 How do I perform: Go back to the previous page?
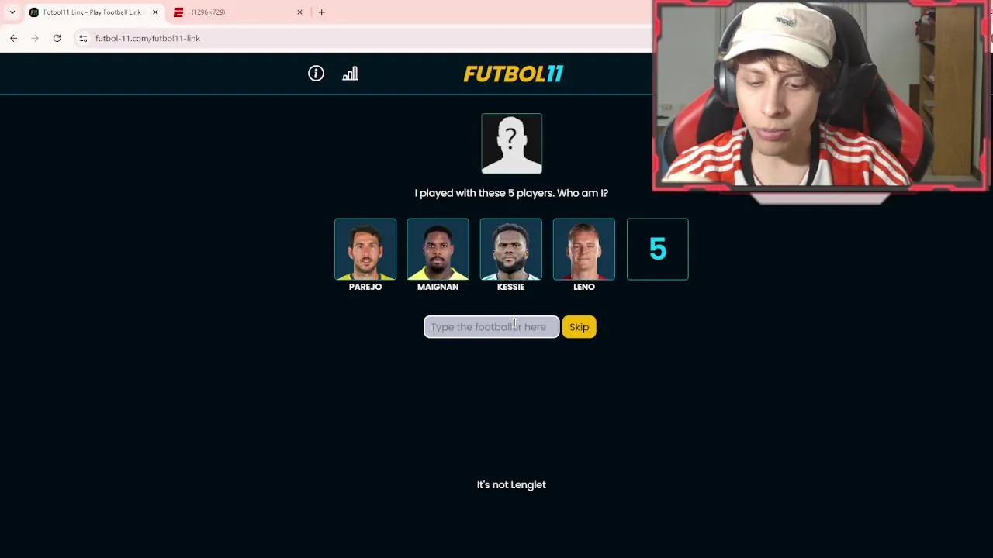(13, 38)
